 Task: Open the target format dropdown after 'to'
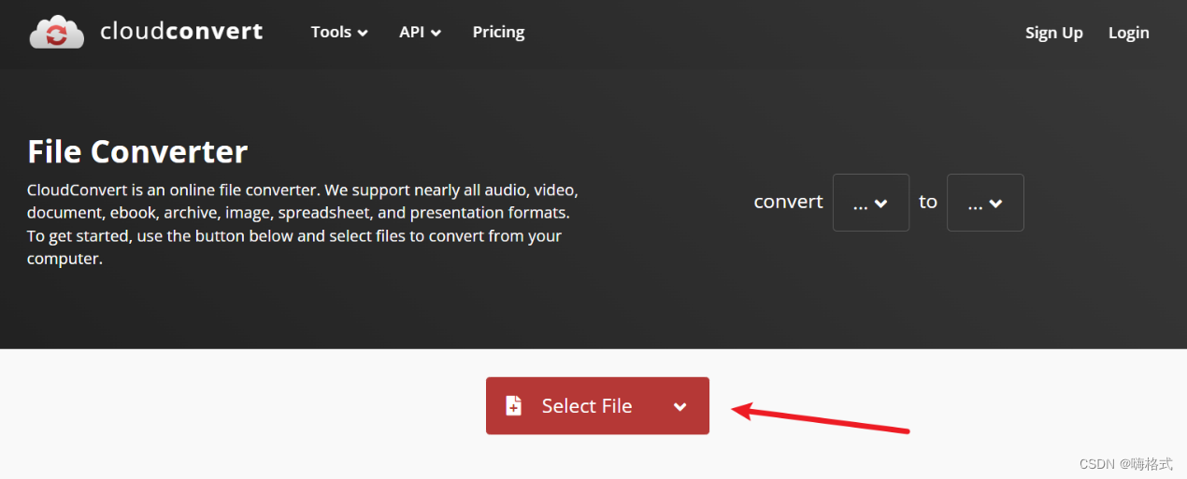[x=985, y=203]
